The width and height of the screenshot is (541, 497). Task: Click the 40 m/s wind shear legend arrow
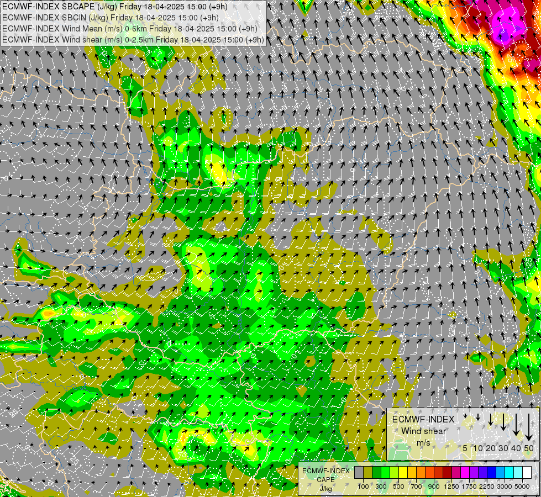(516, 425)
